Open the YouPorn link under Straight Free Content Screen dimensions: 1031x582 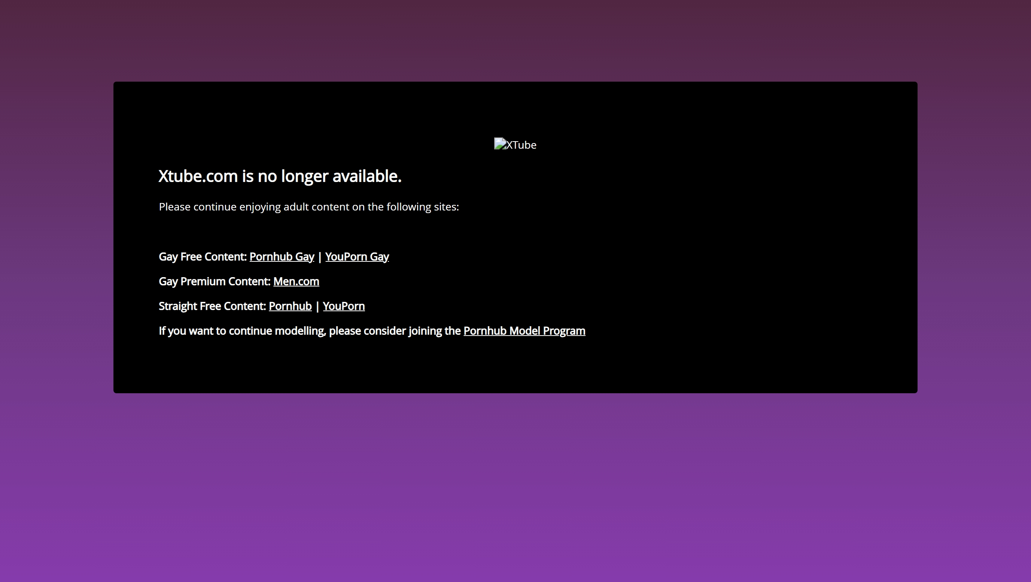(x=344, y=306)
